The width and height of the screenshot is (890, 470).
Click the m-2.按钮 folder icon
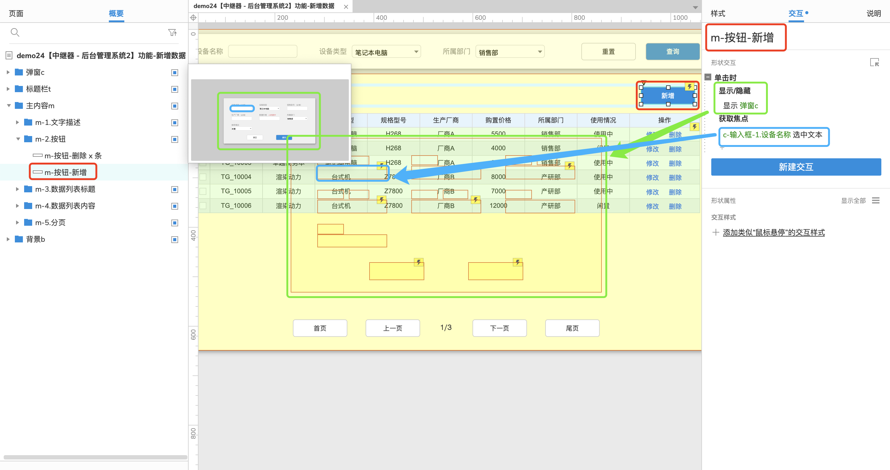[x=28, y=139]
